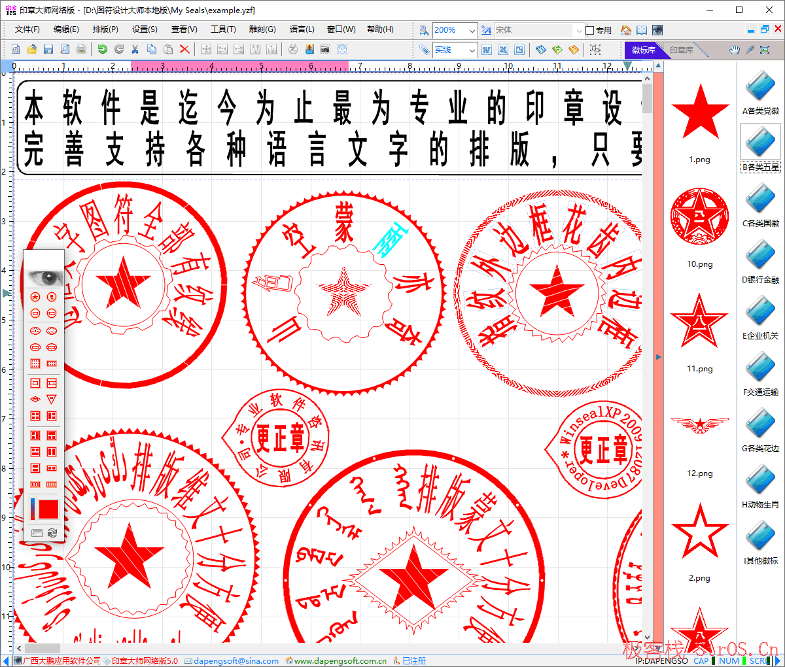Open category A各类党徽
Viewport: 785px width, 667px height.
pyautogui.click(x=761, y=93)
